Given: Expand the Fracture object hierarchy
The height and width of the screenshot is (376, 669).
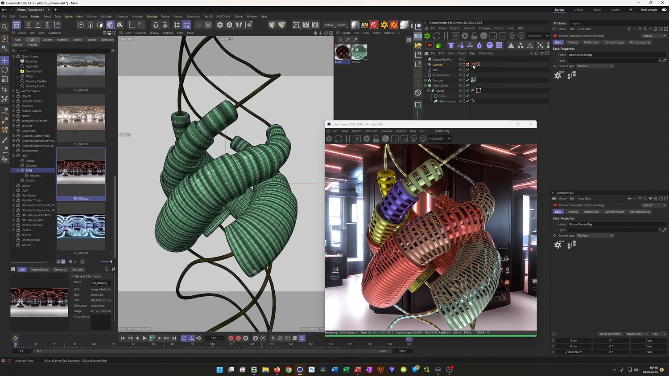Looking at the screenshot, I should pyautogui.click(x=425, y=81).
